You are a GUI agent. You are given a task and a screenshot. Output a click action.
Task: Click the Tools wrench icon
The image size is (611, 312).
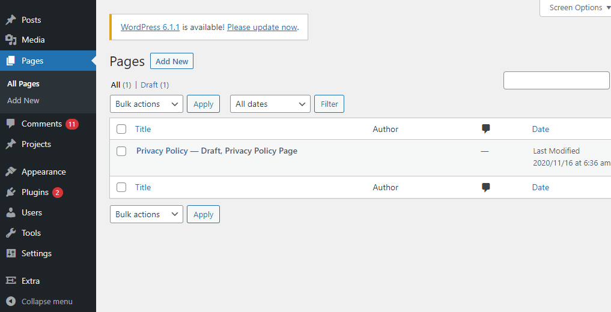click(x=11, y=233)
